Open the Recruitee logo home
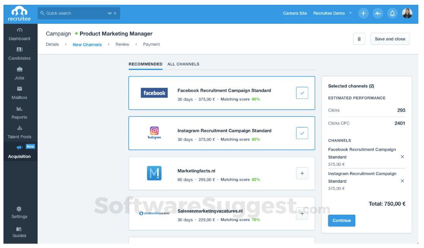Screen dimensions: 424x248 click(x=19, y=14)
